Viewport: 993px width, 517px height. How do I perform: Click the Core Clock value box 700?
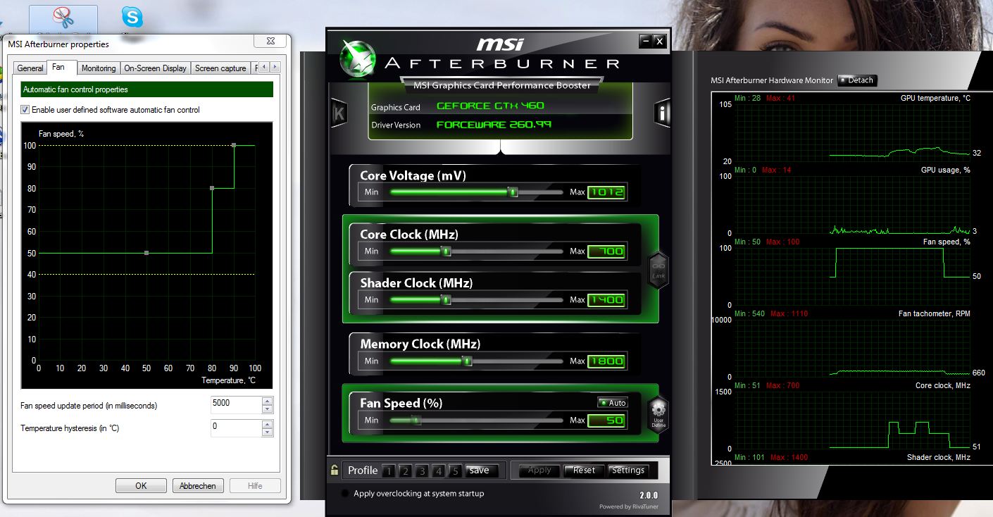[606, 251]
